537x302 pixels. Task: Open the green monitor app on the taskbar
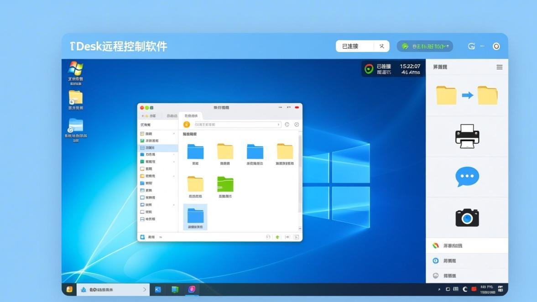point(175,289)
